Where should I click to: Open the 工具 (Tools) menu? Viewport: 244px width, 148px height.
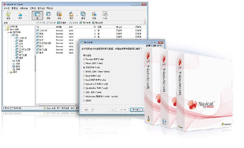[33, 8]
